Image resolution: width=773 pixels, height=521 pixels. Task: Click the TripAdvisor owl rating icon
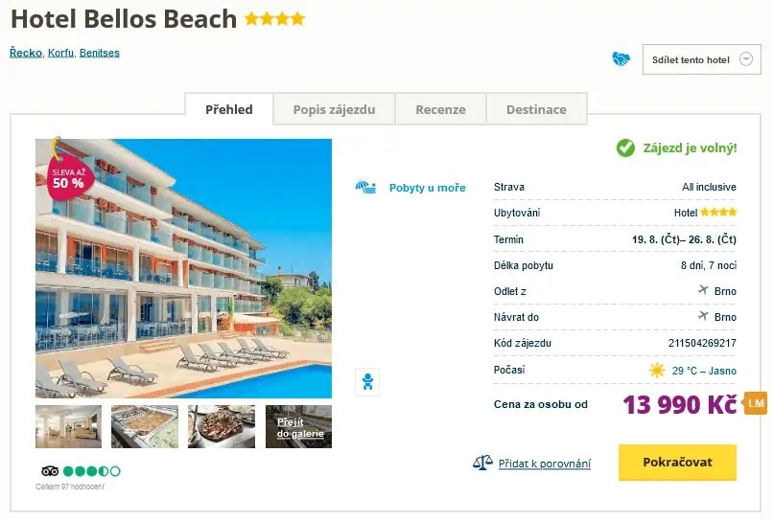point(51,471)
